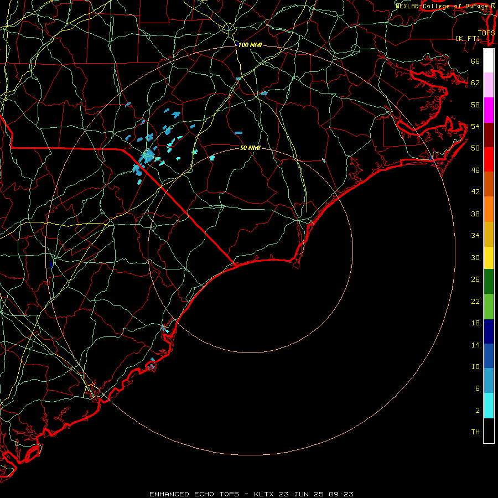The width and height of the screenshot is (498, 498).
Task: Click the legend value 6
Action: pyautogui.click(x=478, y=388)
